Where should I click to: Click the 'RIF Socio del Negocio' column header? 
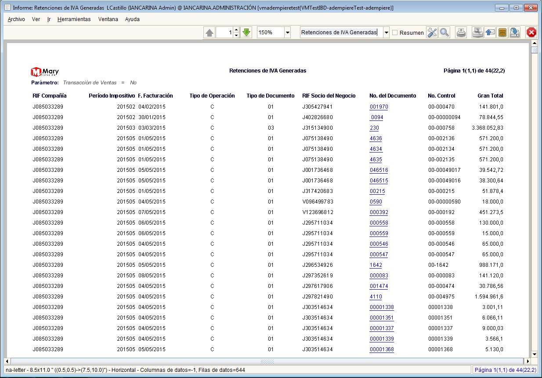[329, 96]
